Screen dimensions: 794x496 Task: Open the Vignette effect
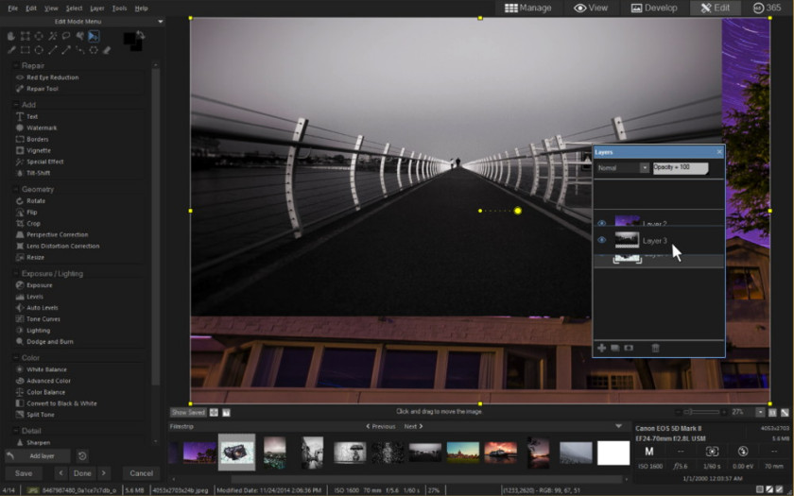coord(33,150)
